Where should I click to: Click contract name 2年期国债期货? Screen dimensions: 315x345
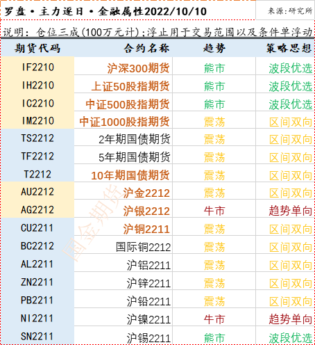[135, 139]
